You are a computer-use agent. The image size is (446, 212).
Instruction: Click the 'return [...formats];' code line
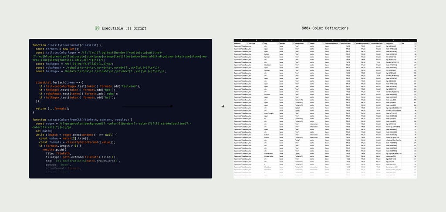tap(53, 108)
